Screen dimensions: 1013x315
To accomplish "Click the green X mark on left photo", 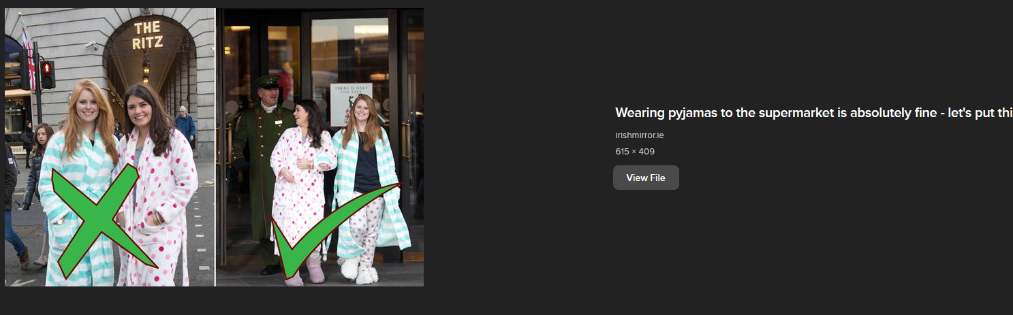I will (101, 222).
